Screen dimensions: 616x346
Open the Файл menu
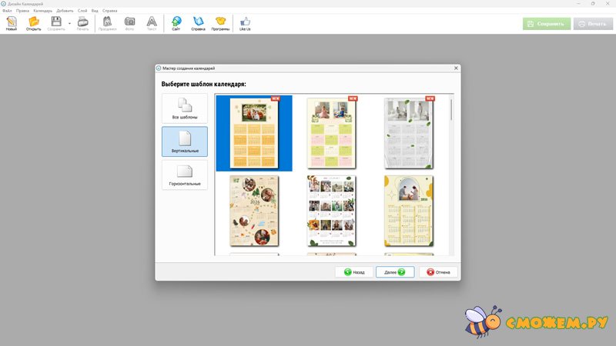(x=8, y=11)
